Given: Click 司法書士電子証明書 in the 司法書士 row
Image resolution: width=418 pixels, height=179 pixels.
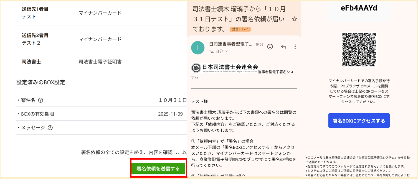Looking at the screenshot, I should click(x=100, y=62).
